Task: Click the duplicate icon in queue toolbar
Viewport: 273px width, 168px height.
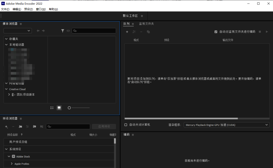Action: pyautogui.click(x=148, y=32)
